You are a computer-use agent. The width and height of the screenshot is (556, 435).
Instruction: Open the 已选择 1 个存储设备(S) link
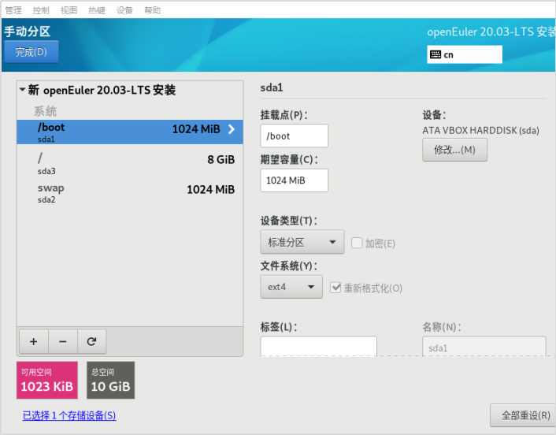69,415
